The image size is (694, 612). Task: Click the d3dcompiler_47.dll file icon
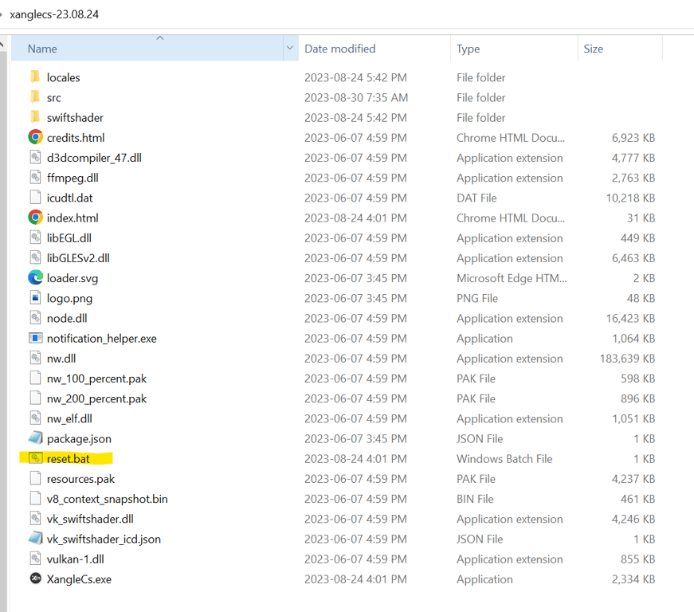coord(35,157)
